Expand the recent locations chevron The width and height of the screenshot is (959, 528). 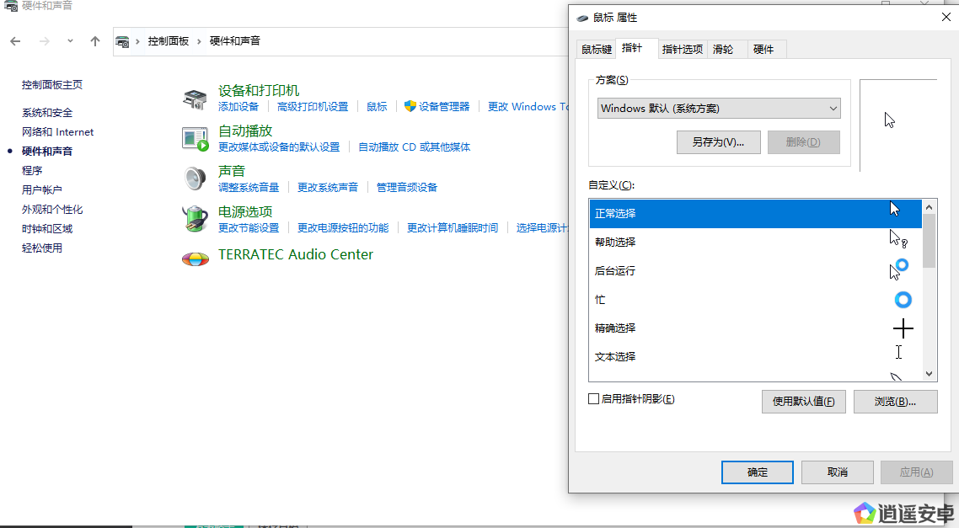(70, 41)
